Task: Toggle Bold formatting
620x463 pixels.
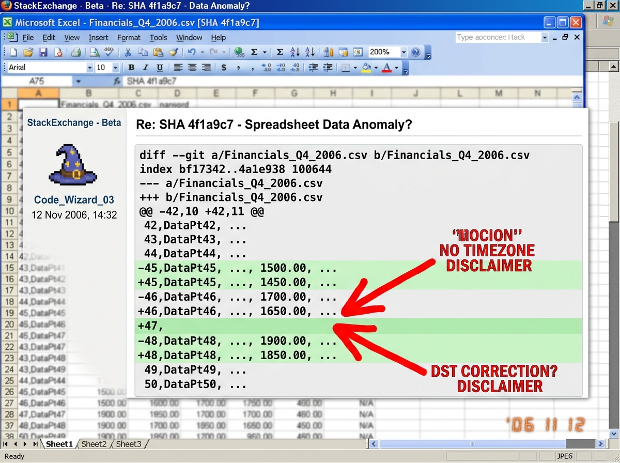Action: (x=131, y=67)
